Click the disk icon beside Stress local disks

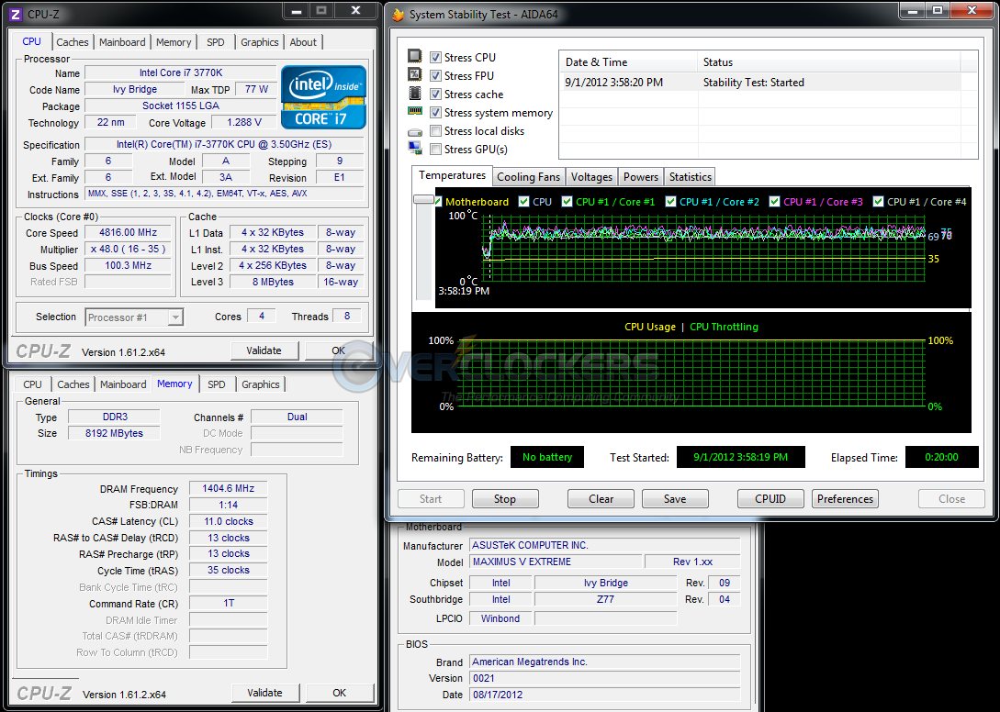point(415,131)
